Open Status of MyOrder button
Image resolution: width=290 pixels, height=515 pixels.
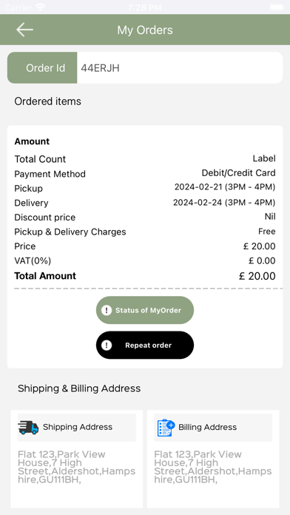point(145,310)
